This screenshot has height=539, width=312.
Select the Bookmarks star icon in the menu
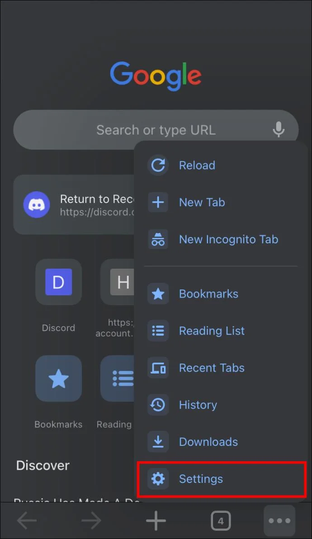(158, 294)
